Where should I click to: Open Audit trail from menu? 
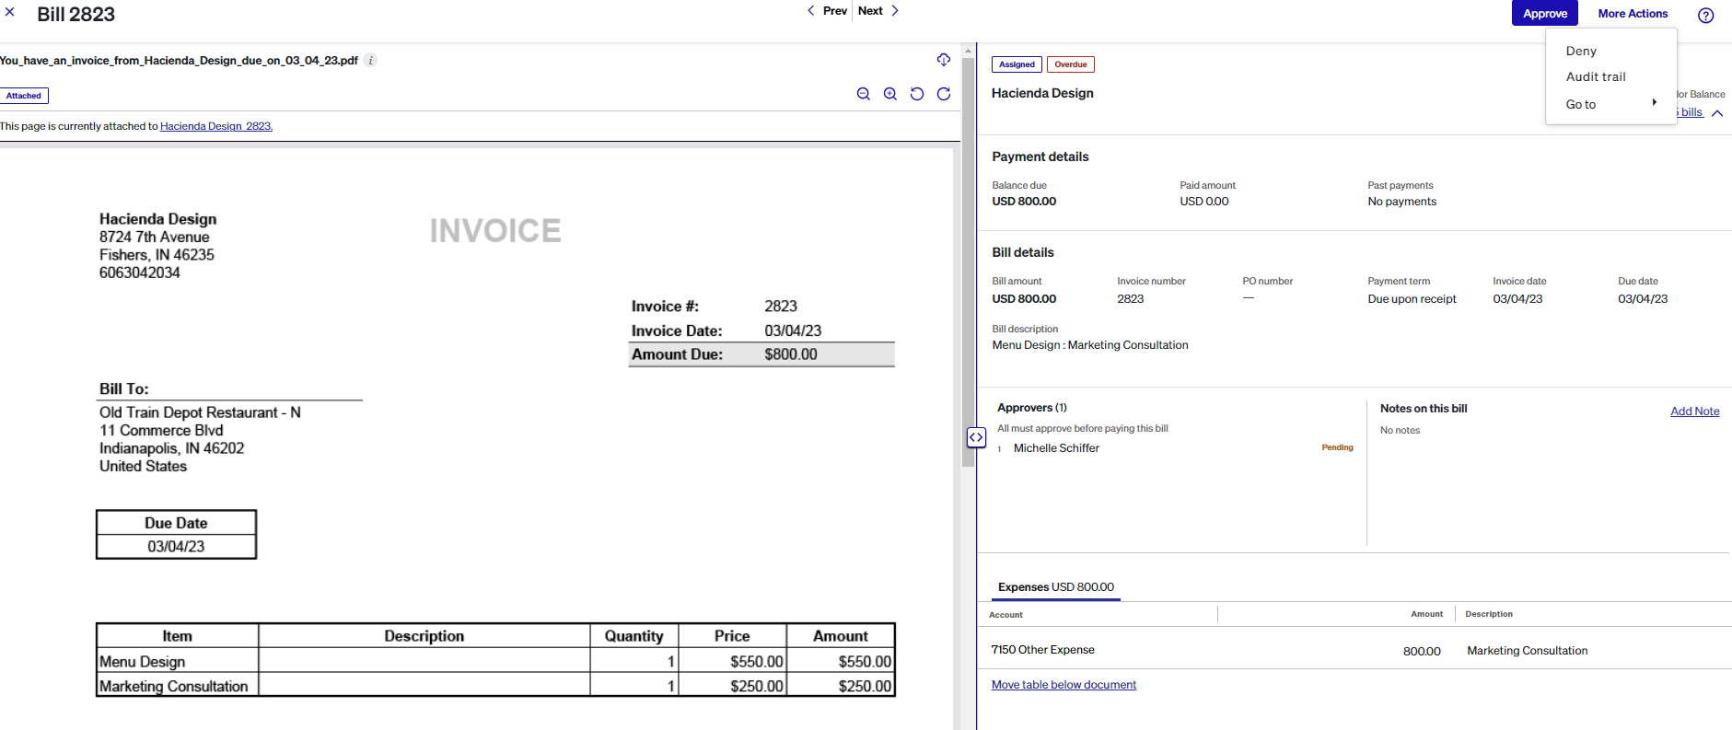click(x=1596, y=77)
